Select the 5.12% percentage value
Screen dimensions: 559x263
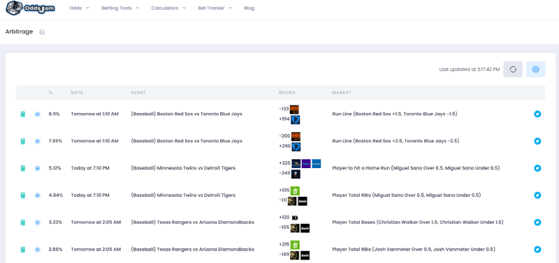coord(56,168)
